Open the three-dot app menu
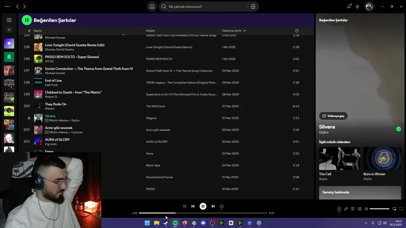The width and height of the screenshot is (406, 228). click(7, 6)
